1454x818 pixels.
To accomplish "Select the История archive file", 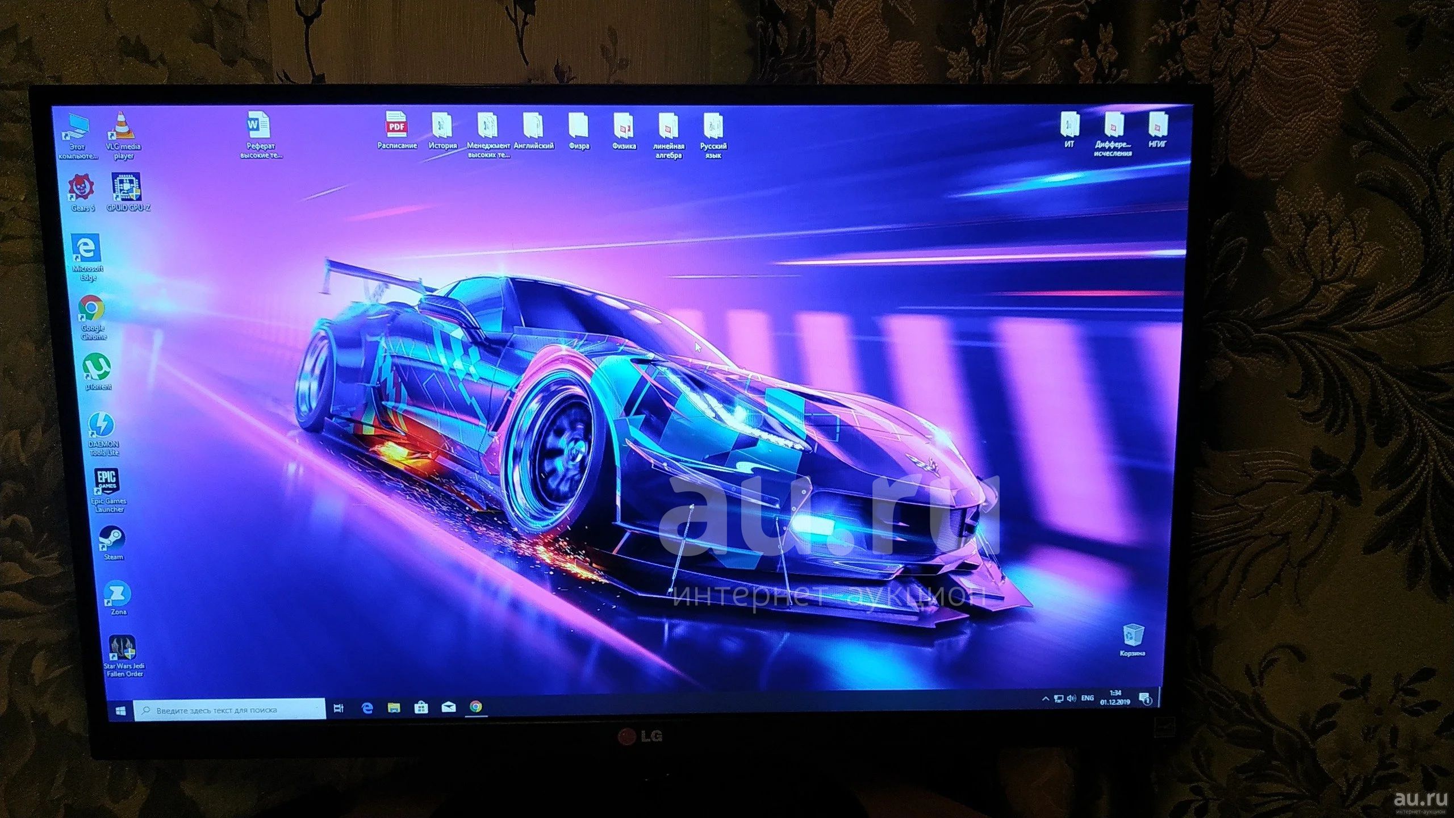I will point(442,131).
